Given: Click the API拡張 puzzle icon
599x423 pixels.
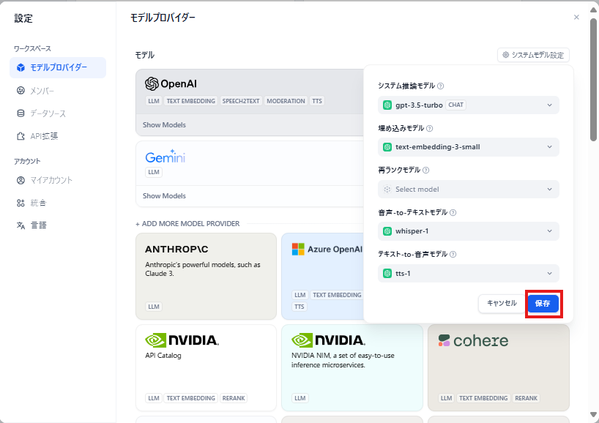Looking at the screenshot, I should (21, 136).
